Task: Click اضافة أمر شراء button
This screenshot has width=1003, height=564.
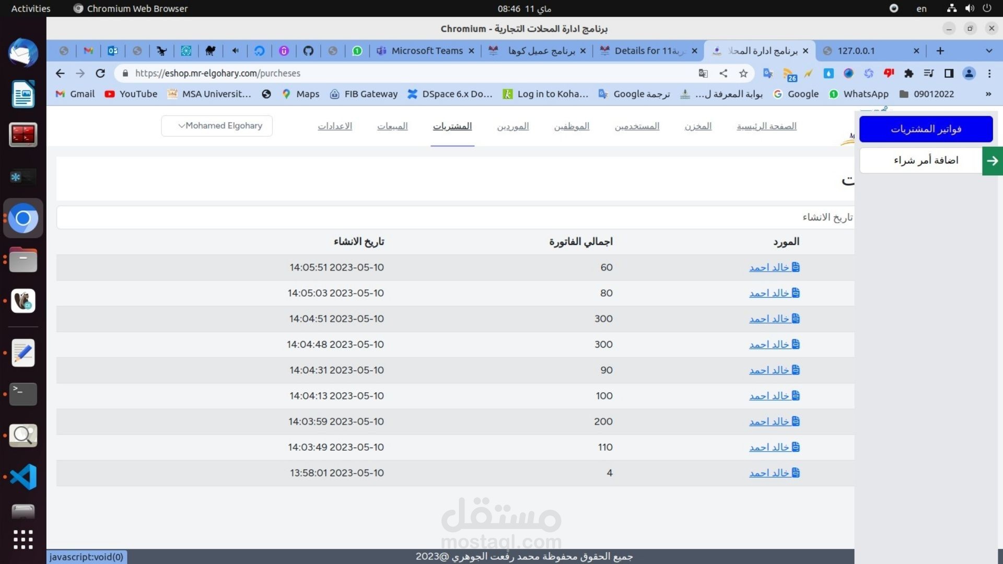Action: pos(926,160)
